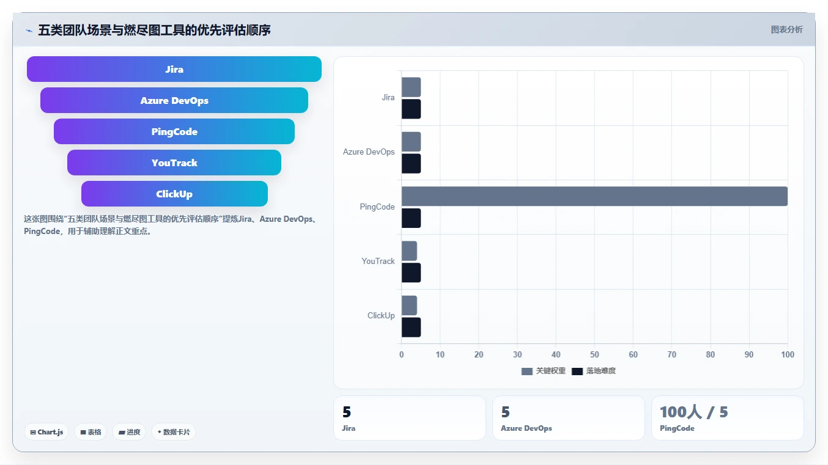Screen dimensions: 828x465
Task: Click YouTrack's dark 落地难度 bar
Action: pos(411,273)
